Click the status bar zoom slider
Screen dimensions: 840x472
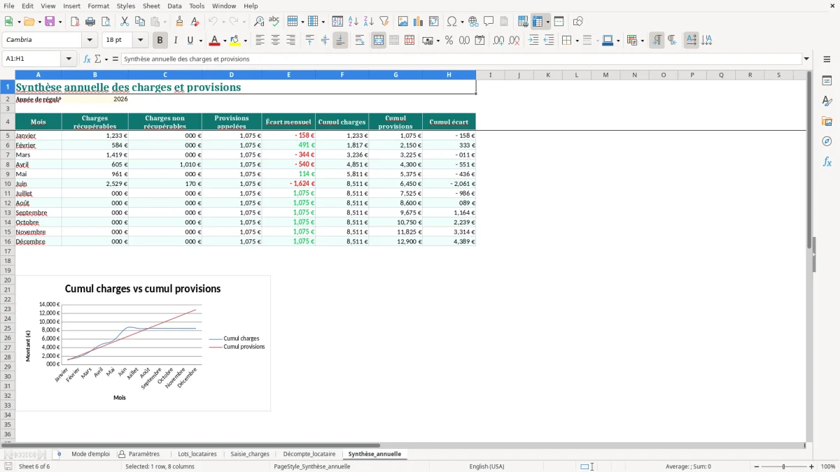point(784,466)
